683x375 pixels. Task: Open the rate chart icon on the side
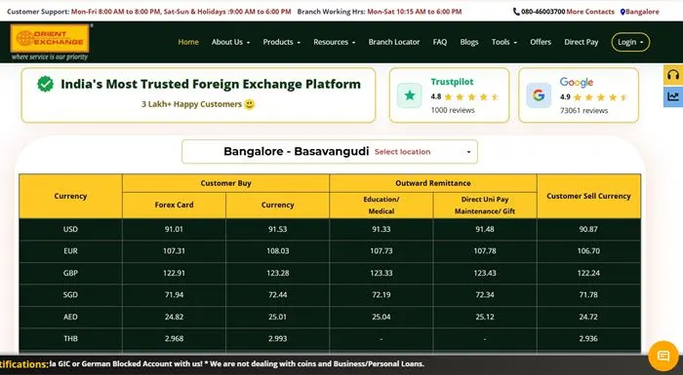[x=673, y=96]
